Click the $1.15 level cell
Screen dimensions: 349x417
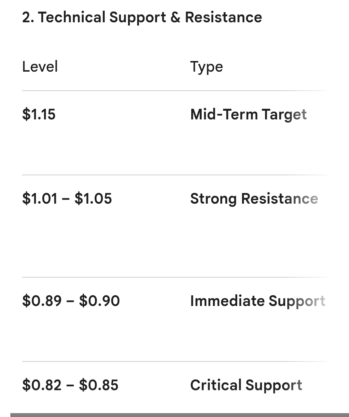[39, 115]
